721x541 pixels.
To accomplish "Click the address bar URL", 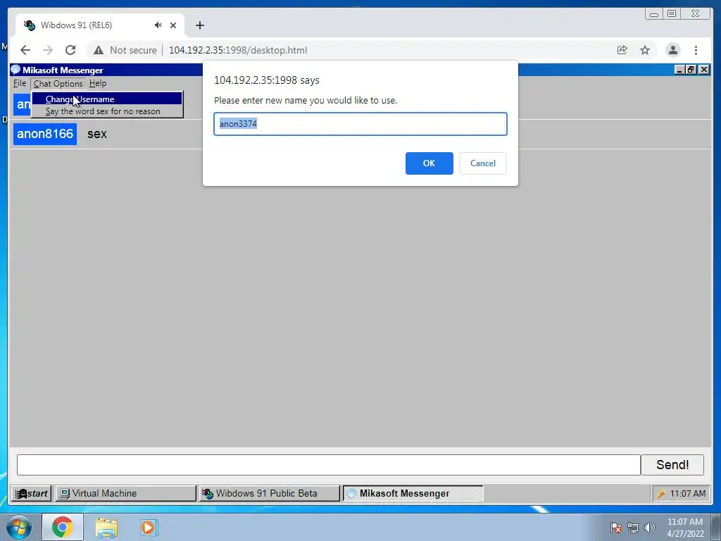I will [x=238, y=50].
